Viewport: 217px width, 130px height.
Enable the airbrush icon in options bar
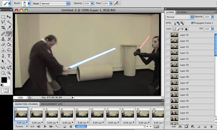116,3
